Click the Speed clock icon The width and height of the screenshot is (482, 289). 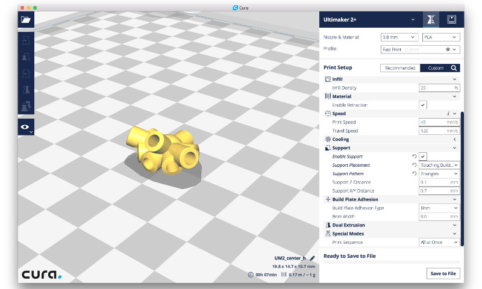coord(328,114)
